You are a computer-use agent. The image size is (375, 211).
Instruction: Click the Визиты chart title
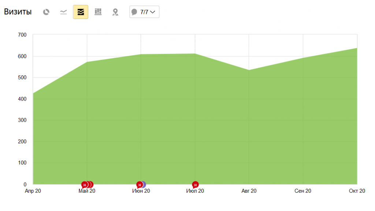(18, 12)
